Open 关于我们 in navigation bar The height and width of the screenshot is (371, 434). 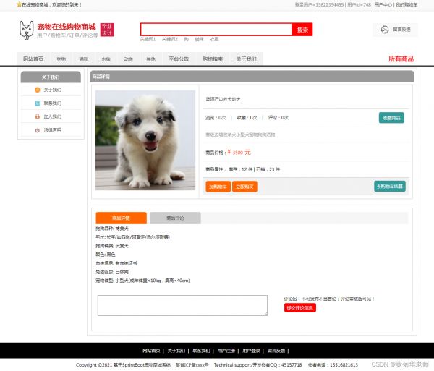pos(247,59)
